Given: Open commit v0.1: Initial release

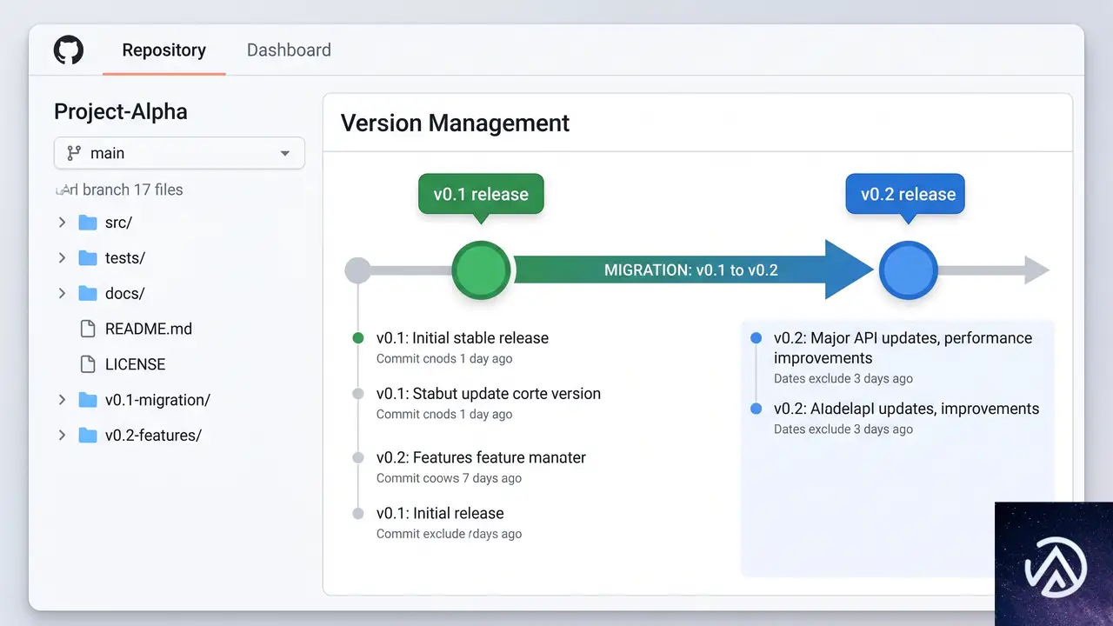Looking at the screenshot, I should pyautogui.click(x=440, y=513).
